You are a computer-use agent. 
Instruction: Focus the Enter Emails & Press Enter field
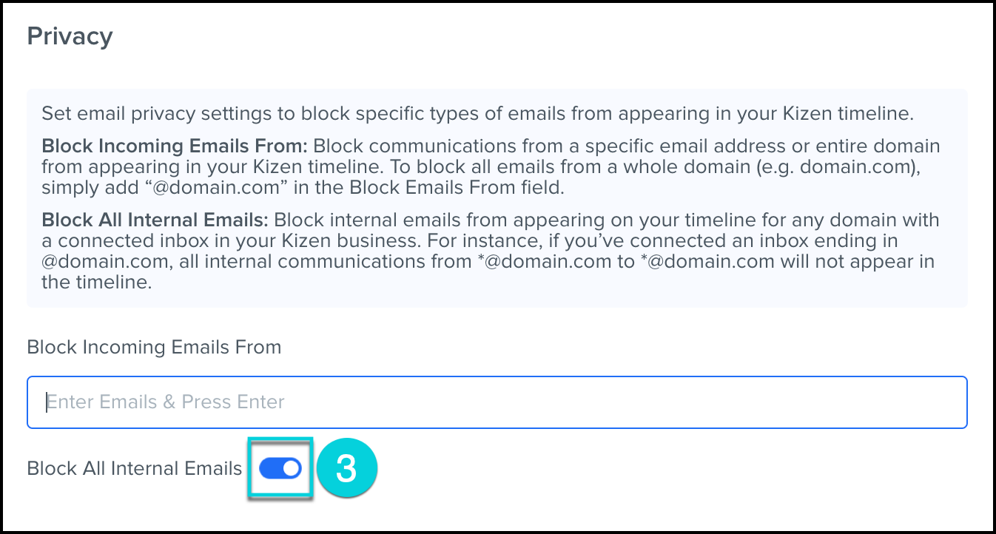497,402
